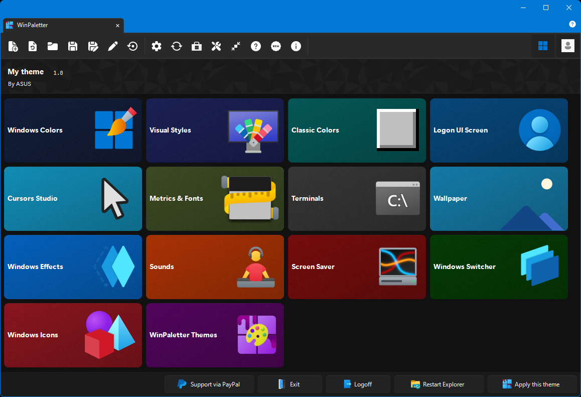The width and height of the screenshot is (581, 397).
Task: Click the WinPaletter Store bag icon
Action: click(197, 47)
